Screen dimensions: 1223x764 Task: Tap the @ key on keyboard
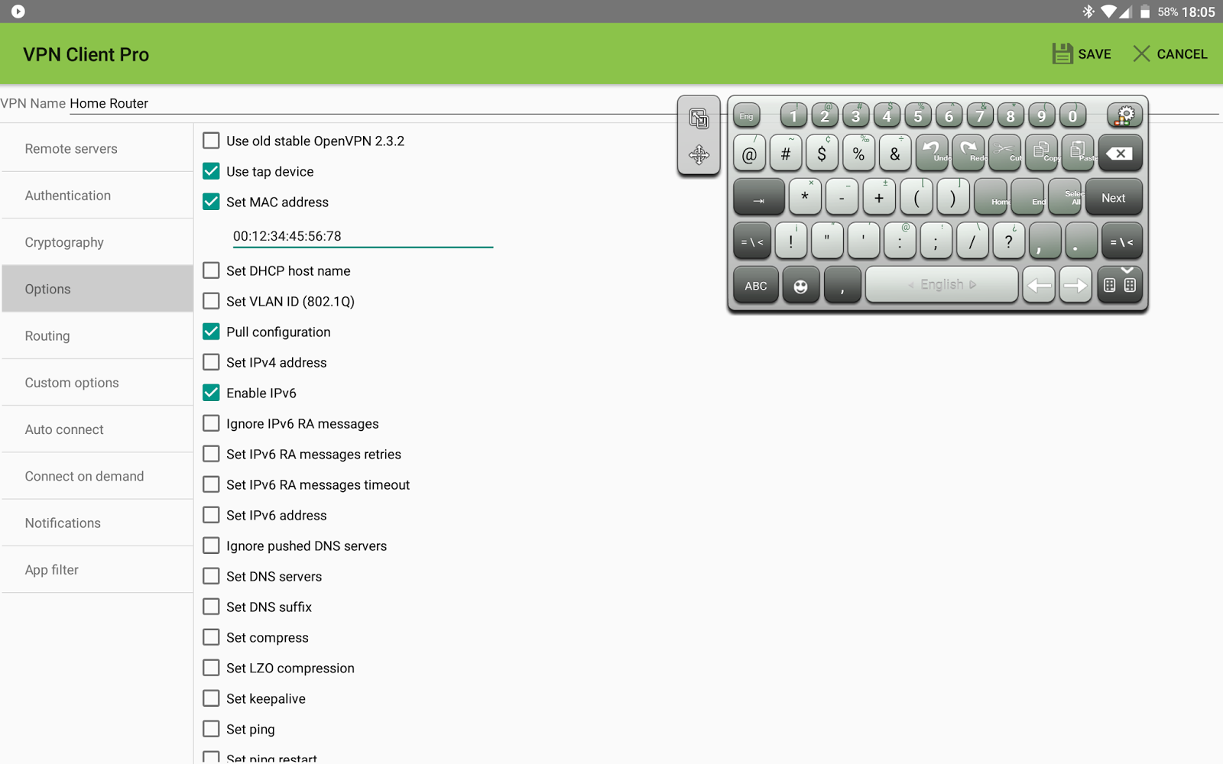point(750,153)
